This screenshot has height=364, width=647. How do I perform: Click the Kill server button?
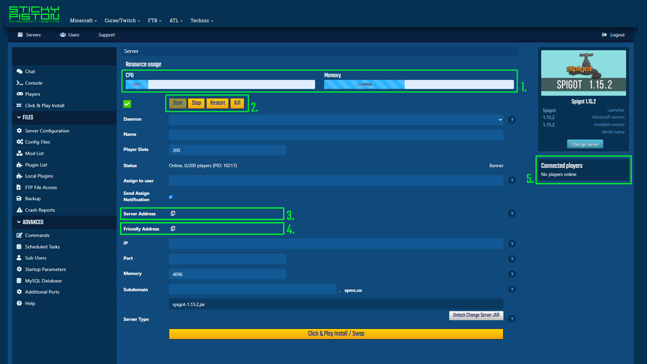click(x=237, y=103)
